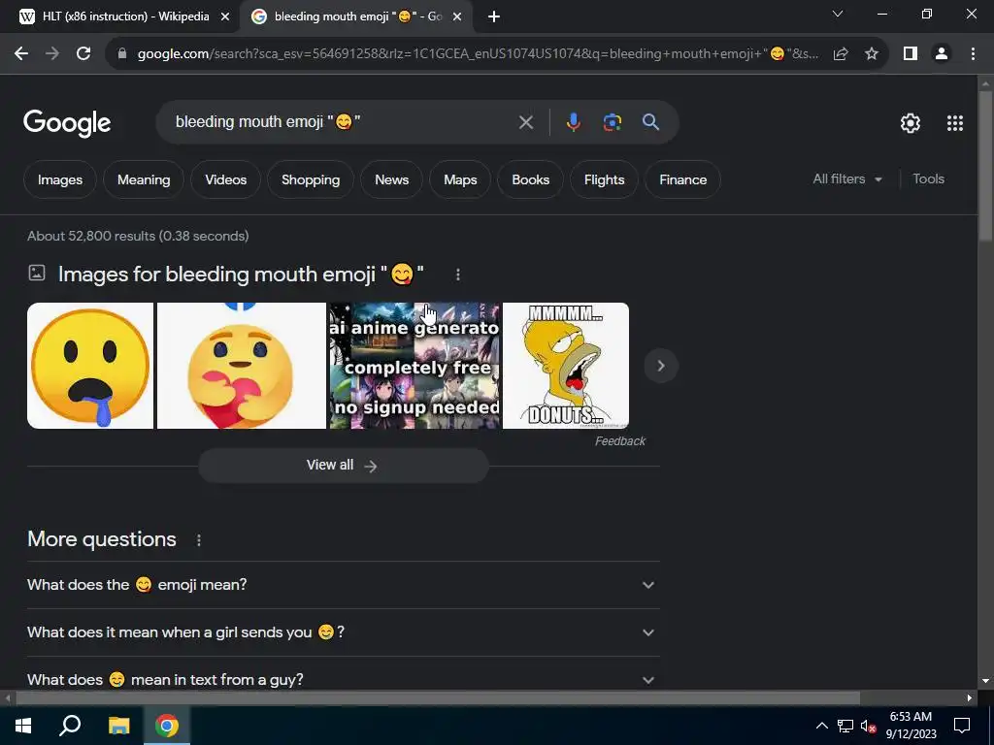Open Windows notification center
Screen dimensions: 994x745
(x=962, y=726)
